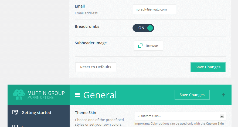Click Reset to Defaults
The image size is (238, 127).
point(96,67)
